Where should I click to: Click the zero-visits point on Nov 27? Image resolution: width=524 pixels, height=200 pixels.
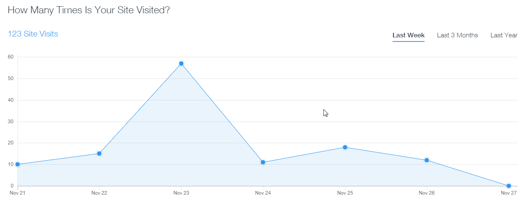click(x=509, y=186)
